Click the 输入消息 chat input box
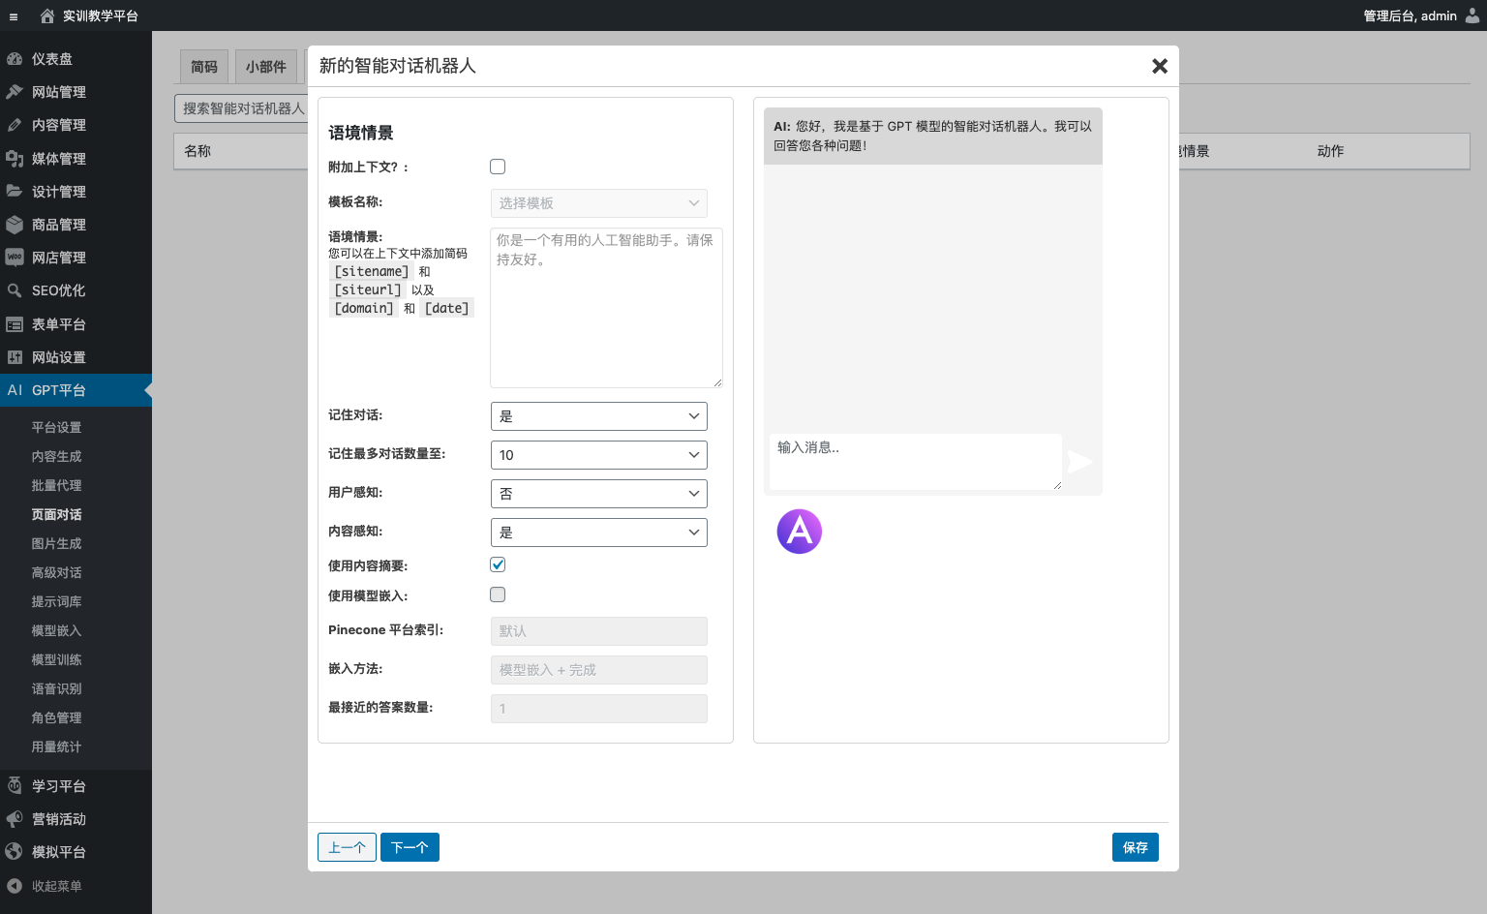The height and width of the screenshot is (914, 1487). 916,462
